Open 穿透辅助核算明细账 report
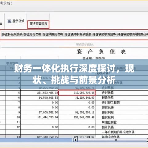Screen dimensions: 148x148 [130, 34]
